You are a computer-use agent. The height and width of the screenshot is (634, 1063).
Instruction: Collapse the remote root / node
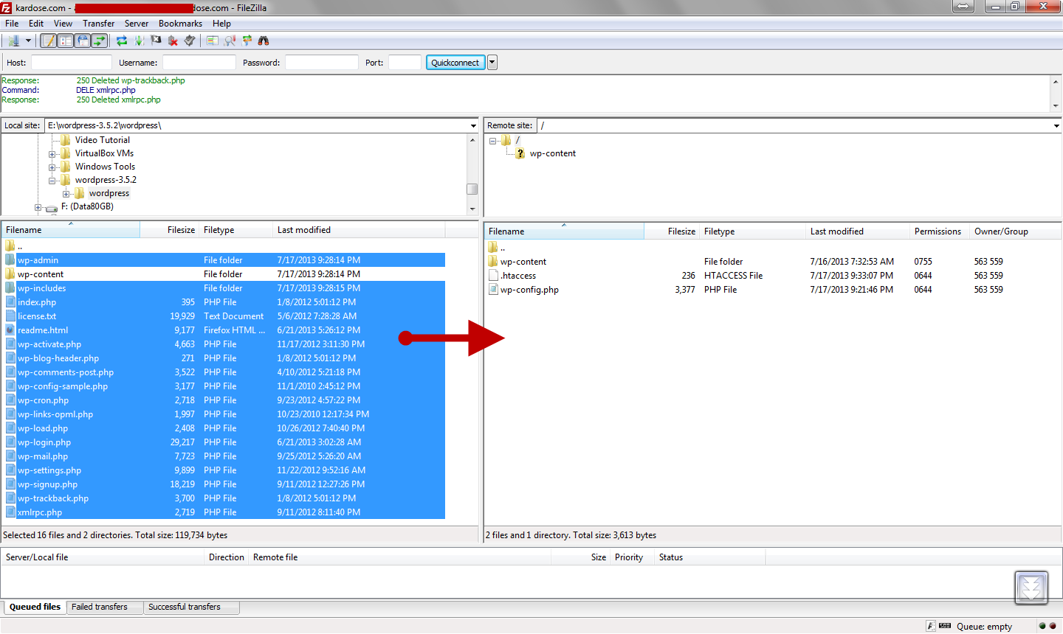(492, 141)
